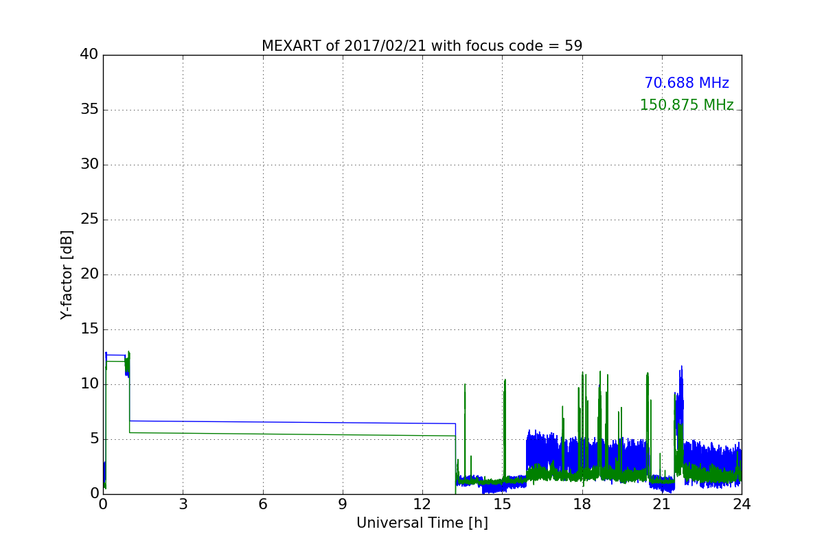Click the y-axis tick label 40
The height and width of the screenshot is (549, 824).
point(89,55)
